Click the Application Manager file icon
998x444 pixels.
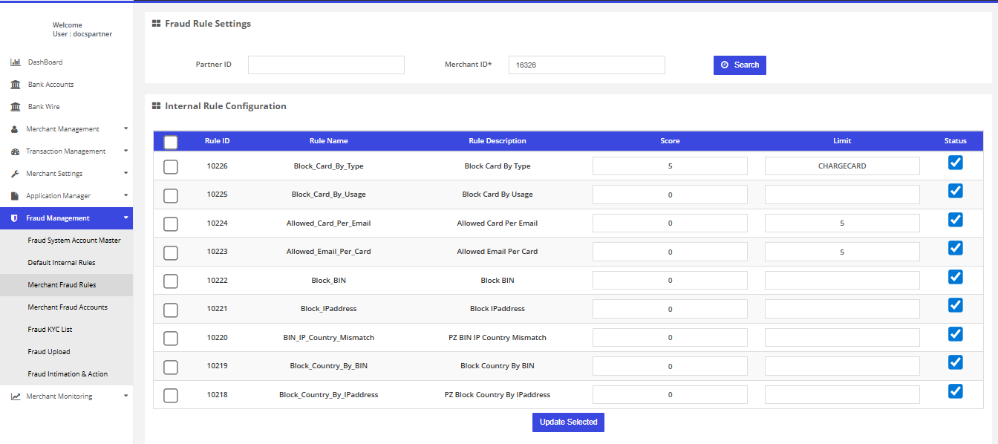click(15, 196)
